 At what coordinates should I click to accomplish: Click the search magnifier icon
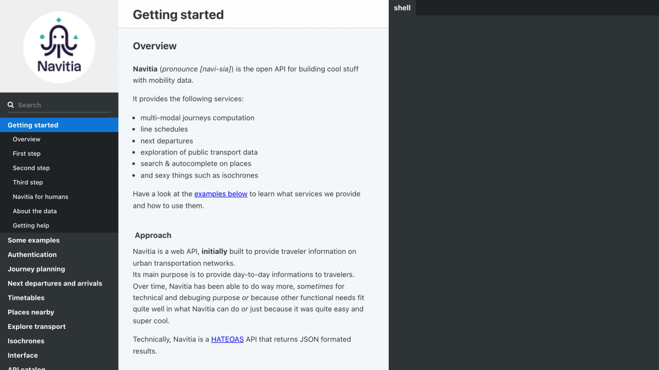coord(10,105)
